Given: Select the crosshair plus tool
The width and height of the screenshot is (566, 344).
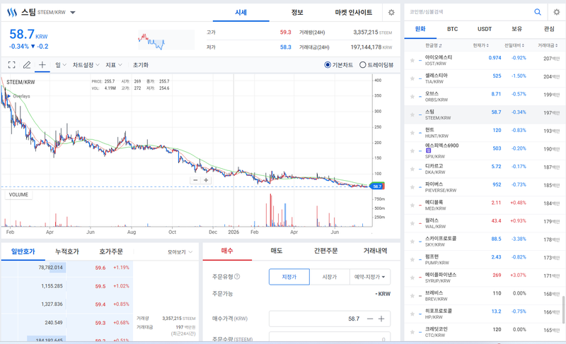Looking at the screenshot, I should [x=42, y=65].
